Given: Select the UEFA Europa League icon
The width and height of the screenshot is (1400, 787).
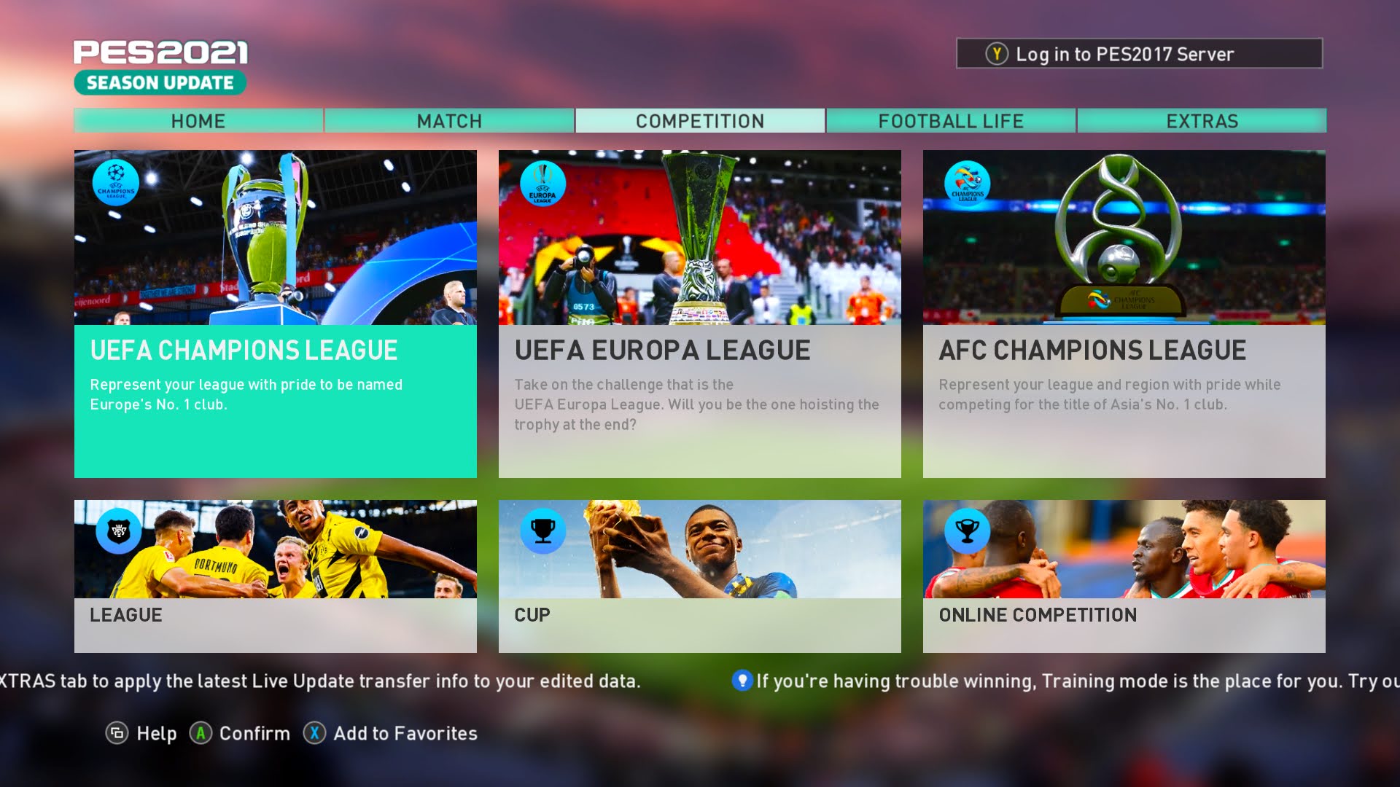Looking at the screenshot, I should (x=541, y=183).
